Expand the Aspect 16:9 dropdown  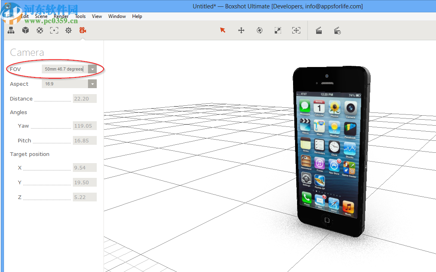point(92,84)
